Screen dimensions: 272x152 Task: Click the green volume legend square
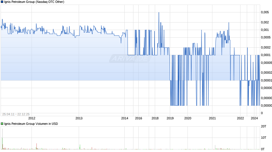coord(2,124)
